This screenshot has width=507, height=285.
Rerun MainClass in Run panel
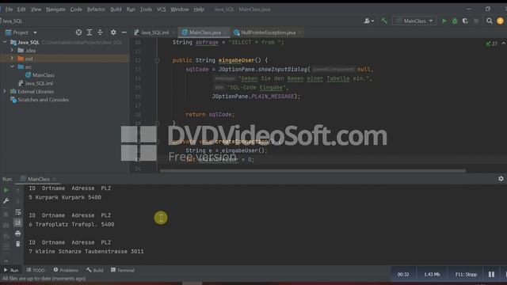tap(6, 190)
